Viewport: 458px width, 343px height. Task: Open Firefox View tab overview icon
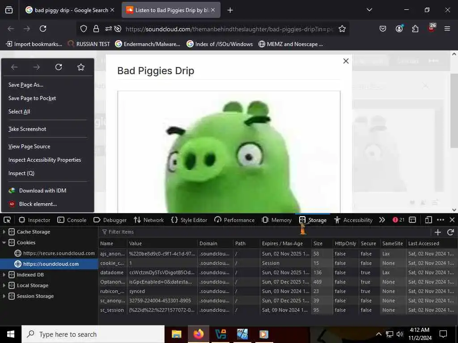coord(9,10)
